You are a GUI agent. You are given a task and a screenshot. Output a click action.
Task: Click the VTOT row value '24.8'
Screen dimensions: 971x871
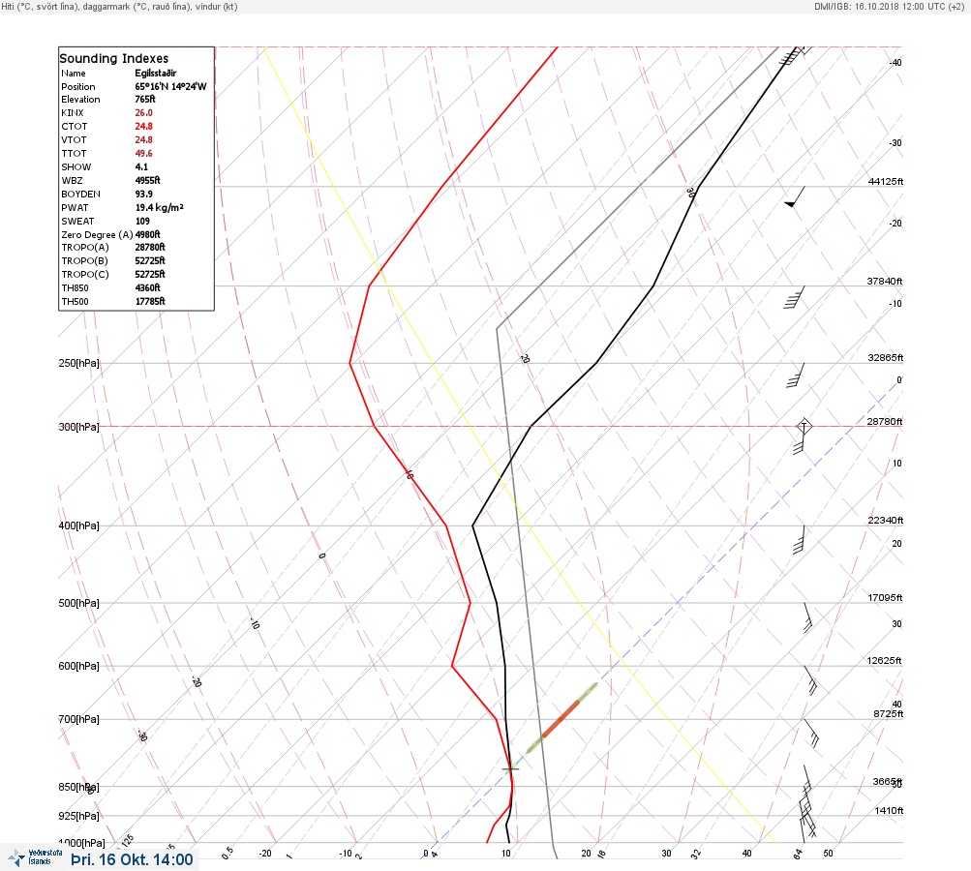point(143,140)
